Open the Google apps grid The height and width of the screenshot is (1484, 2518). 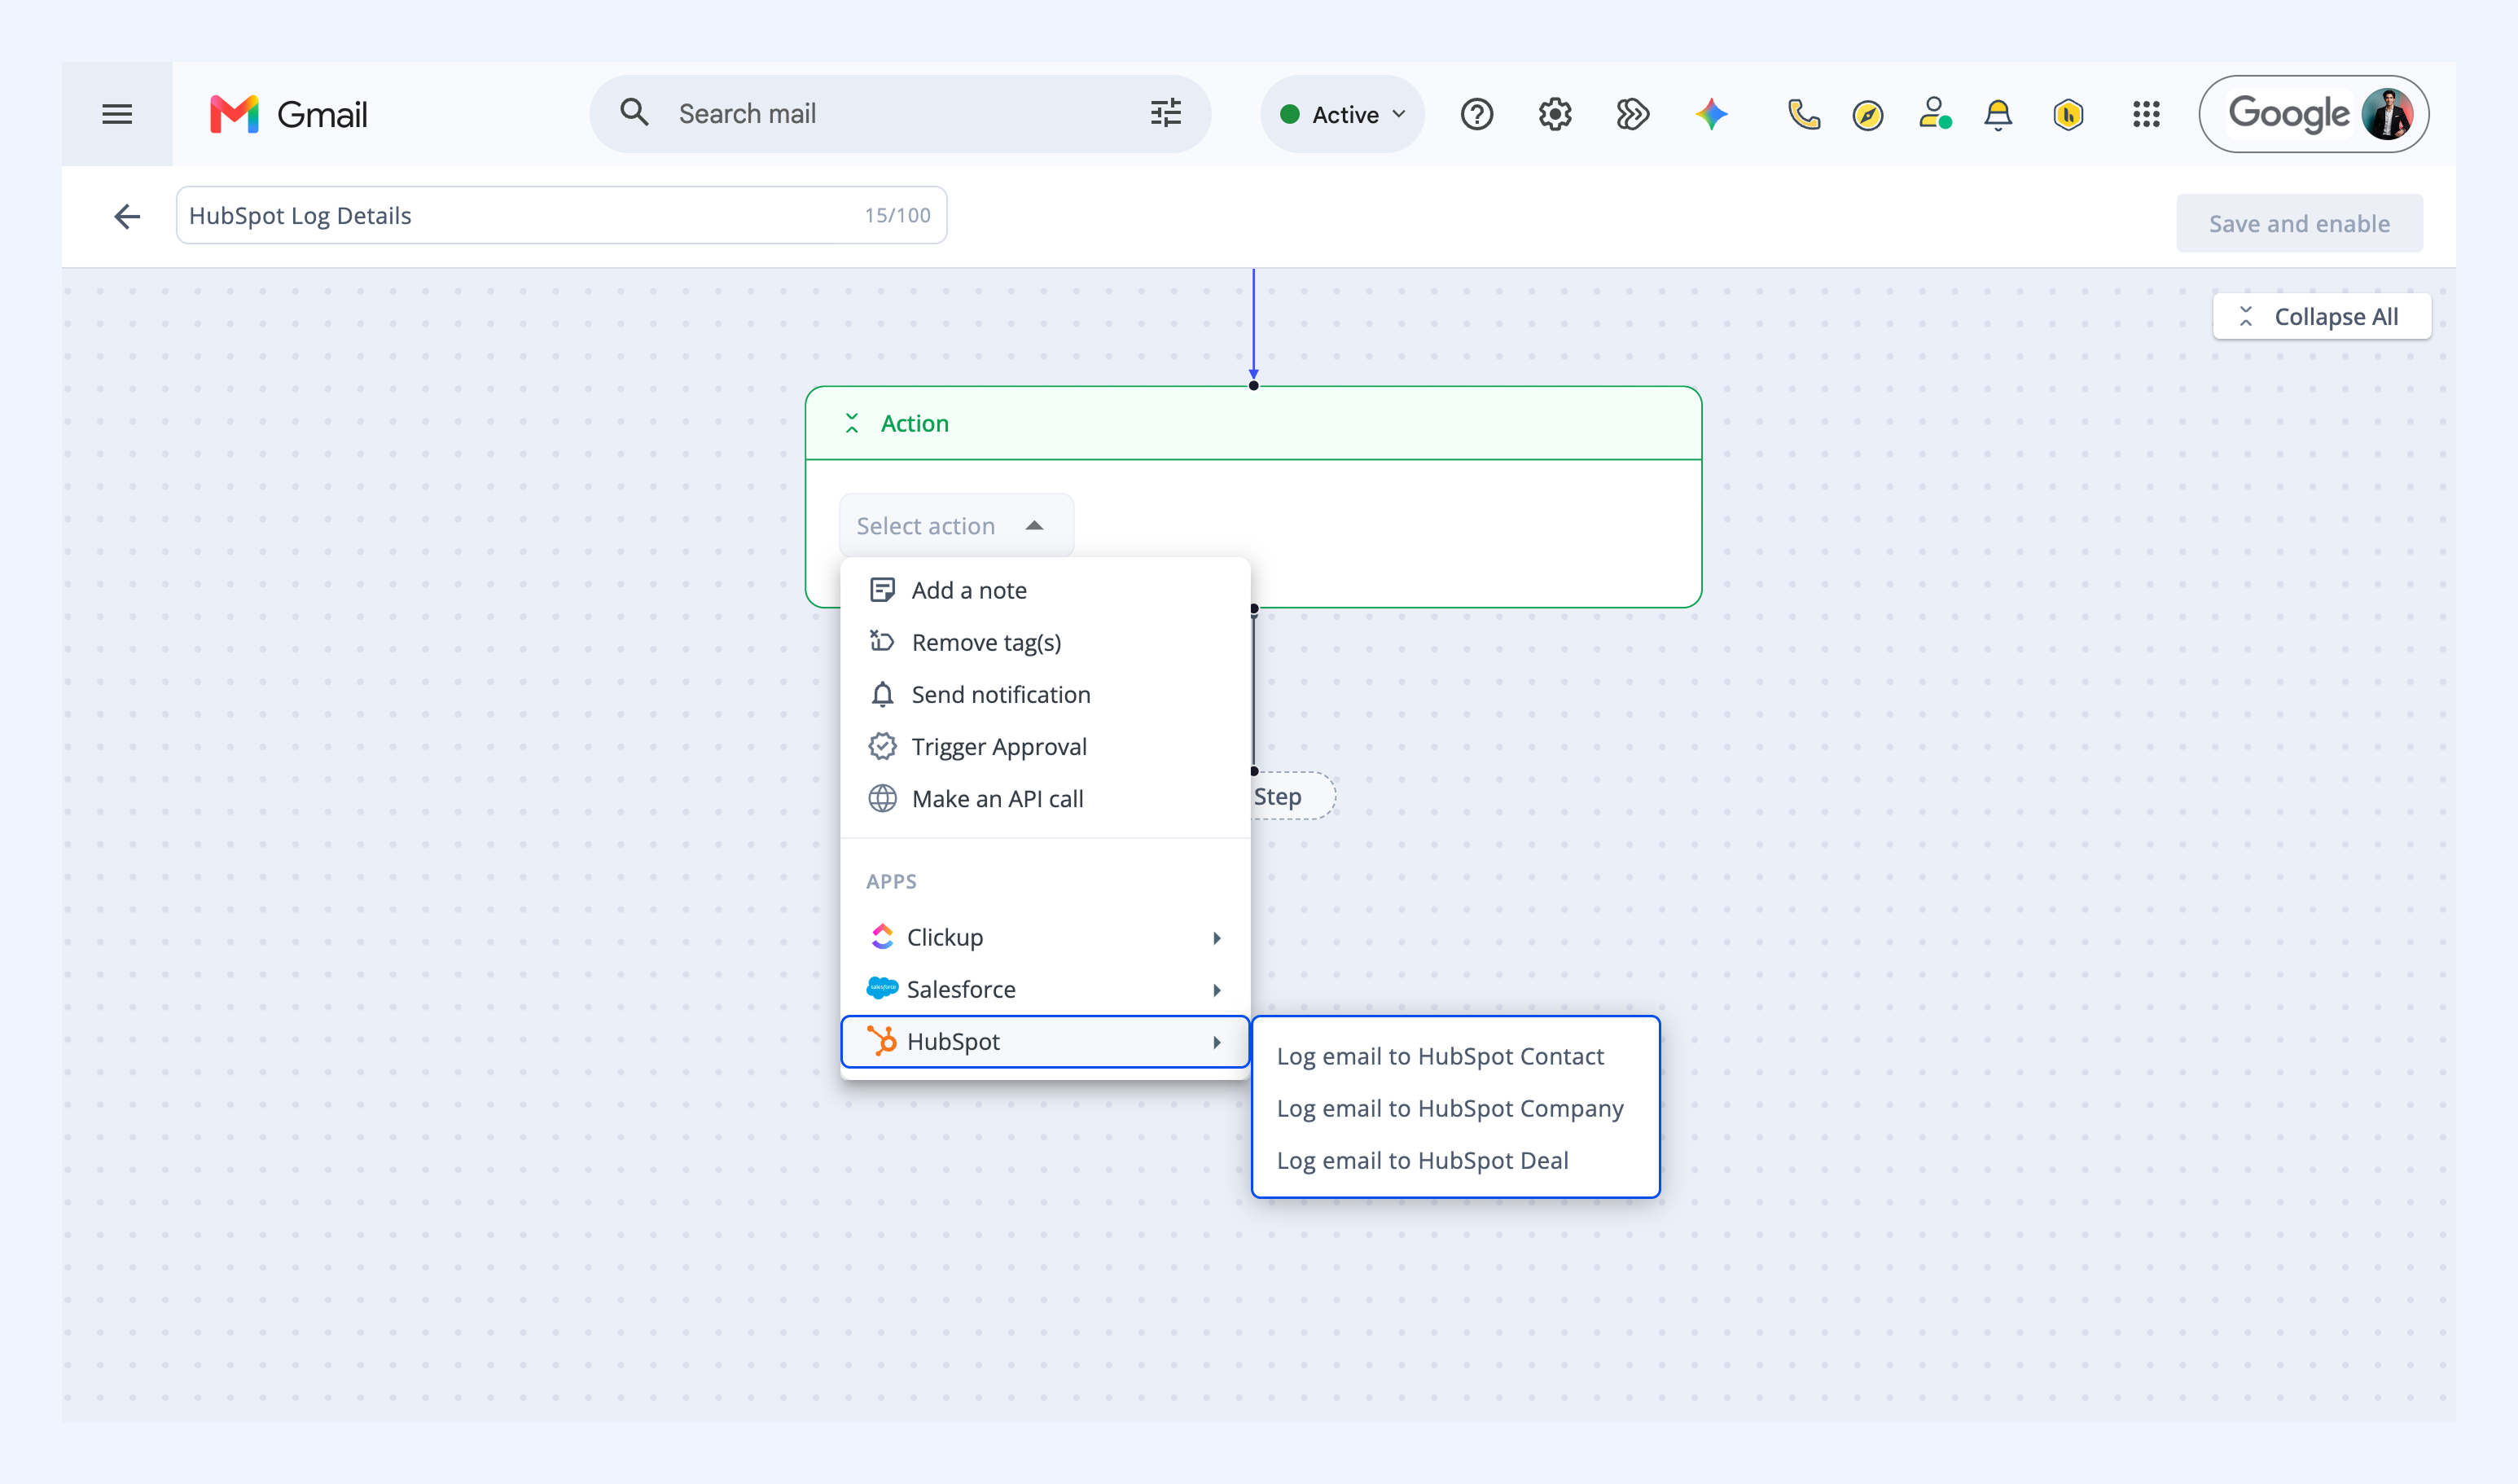click(x=2146, y=114)
